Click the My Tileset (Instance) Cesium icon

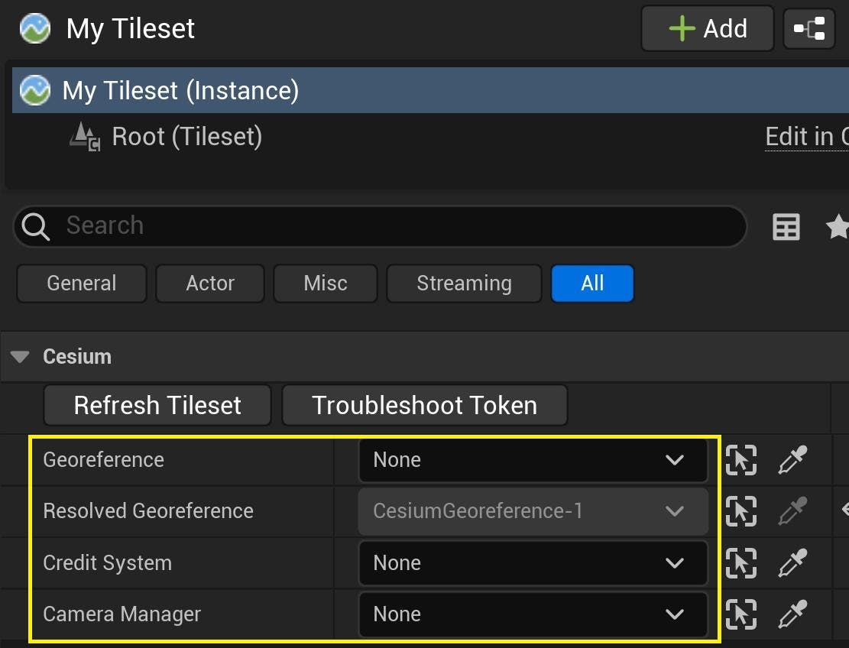(35, 90)
